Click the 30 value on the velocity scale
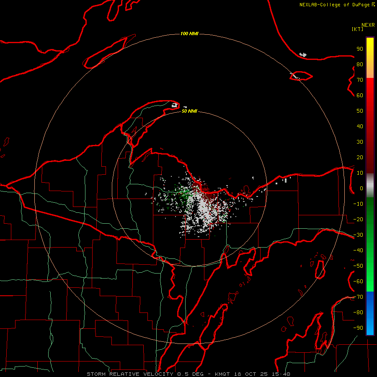 point(360,142)
